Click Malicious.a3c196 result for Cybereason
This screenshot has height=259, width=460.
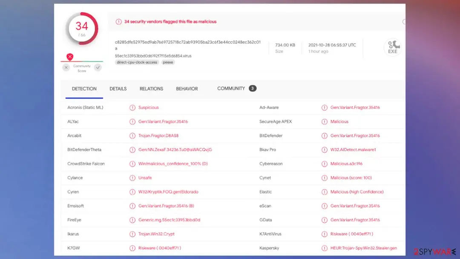(x=346, y=164)
